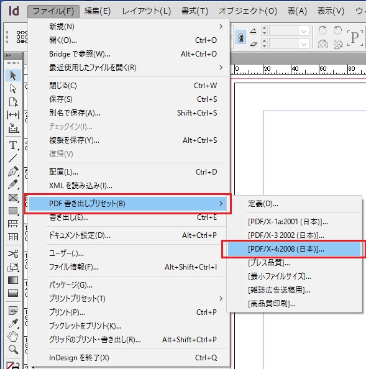Click the flip horizontal icon
366x369 pixels.
point(323,44)
